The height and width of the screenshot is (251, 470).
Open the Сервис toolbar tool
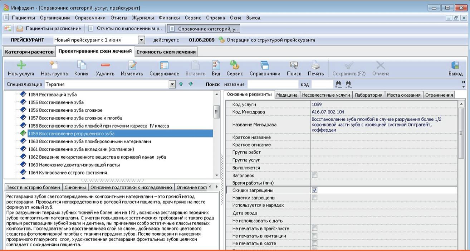tap(235, 65)
